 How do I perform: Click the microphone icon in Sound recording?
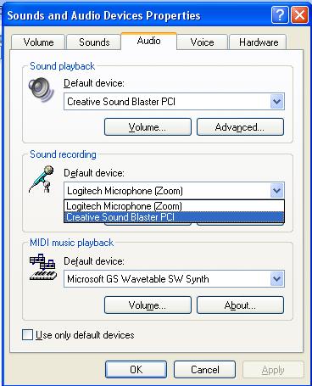point(42,180)
